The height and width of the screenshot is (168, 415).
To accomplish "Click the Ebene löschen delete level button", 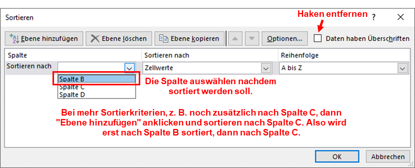I will click(x=119, y=39).
